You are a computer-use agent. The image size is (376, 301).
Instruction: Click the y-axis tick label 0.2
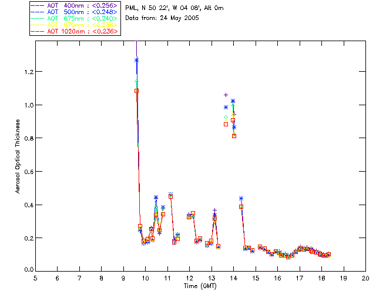29,238
